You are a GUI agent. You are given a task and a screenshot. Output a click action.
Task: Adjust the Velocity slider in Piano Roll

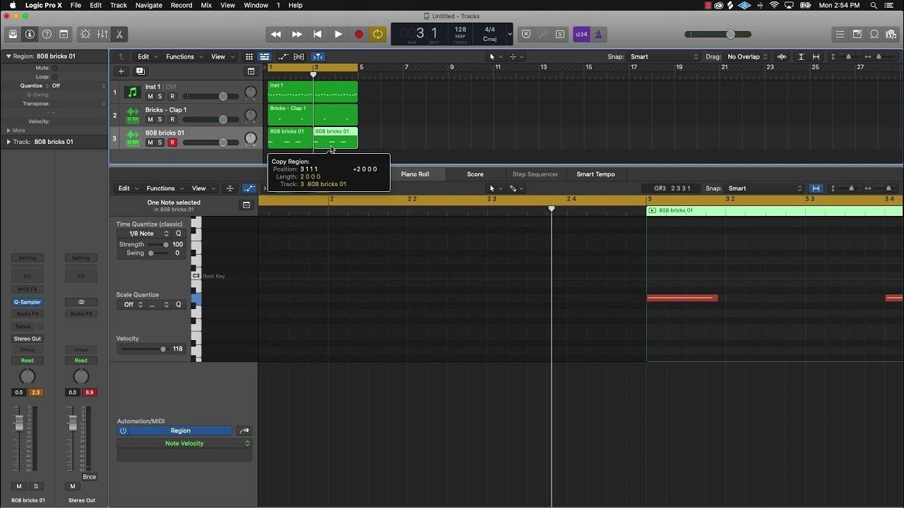click(x=163, y=349)
